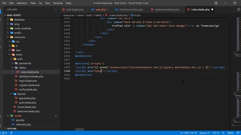Click the customize layout icon in title bar
Screen dimensions: 241x135
click(216, 3)
